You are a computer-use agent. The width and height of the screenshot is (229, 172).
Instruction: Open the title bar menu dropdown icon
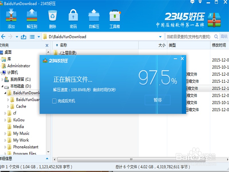(200, 2)
